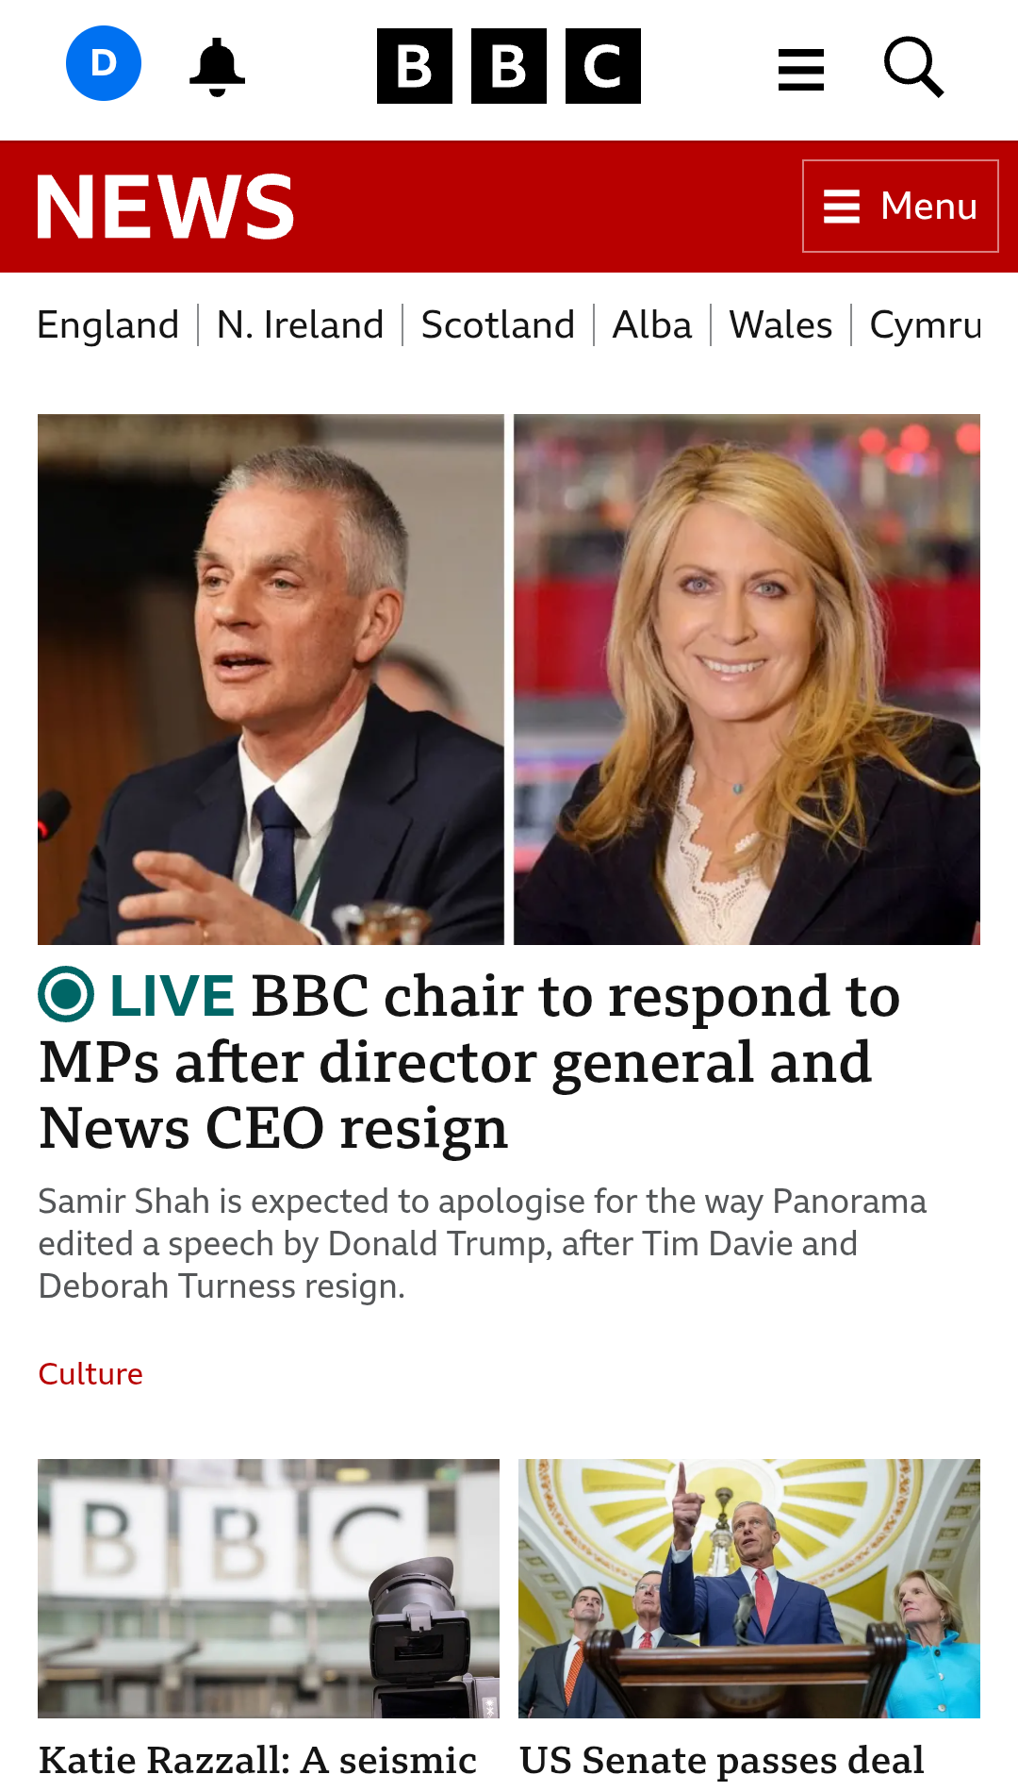
Task: Open Katie Razzall article headline
Action: tap(258, 1762)
